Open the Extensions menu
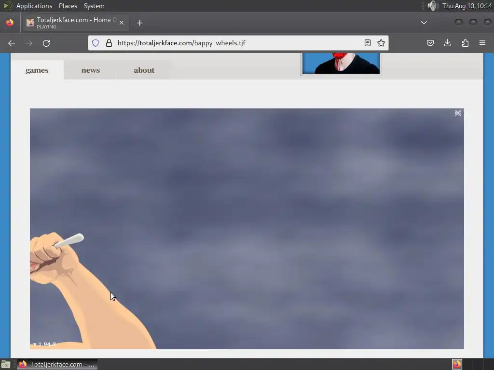The image size is (494, 370). pyautogui.click(x=465, y=43)
